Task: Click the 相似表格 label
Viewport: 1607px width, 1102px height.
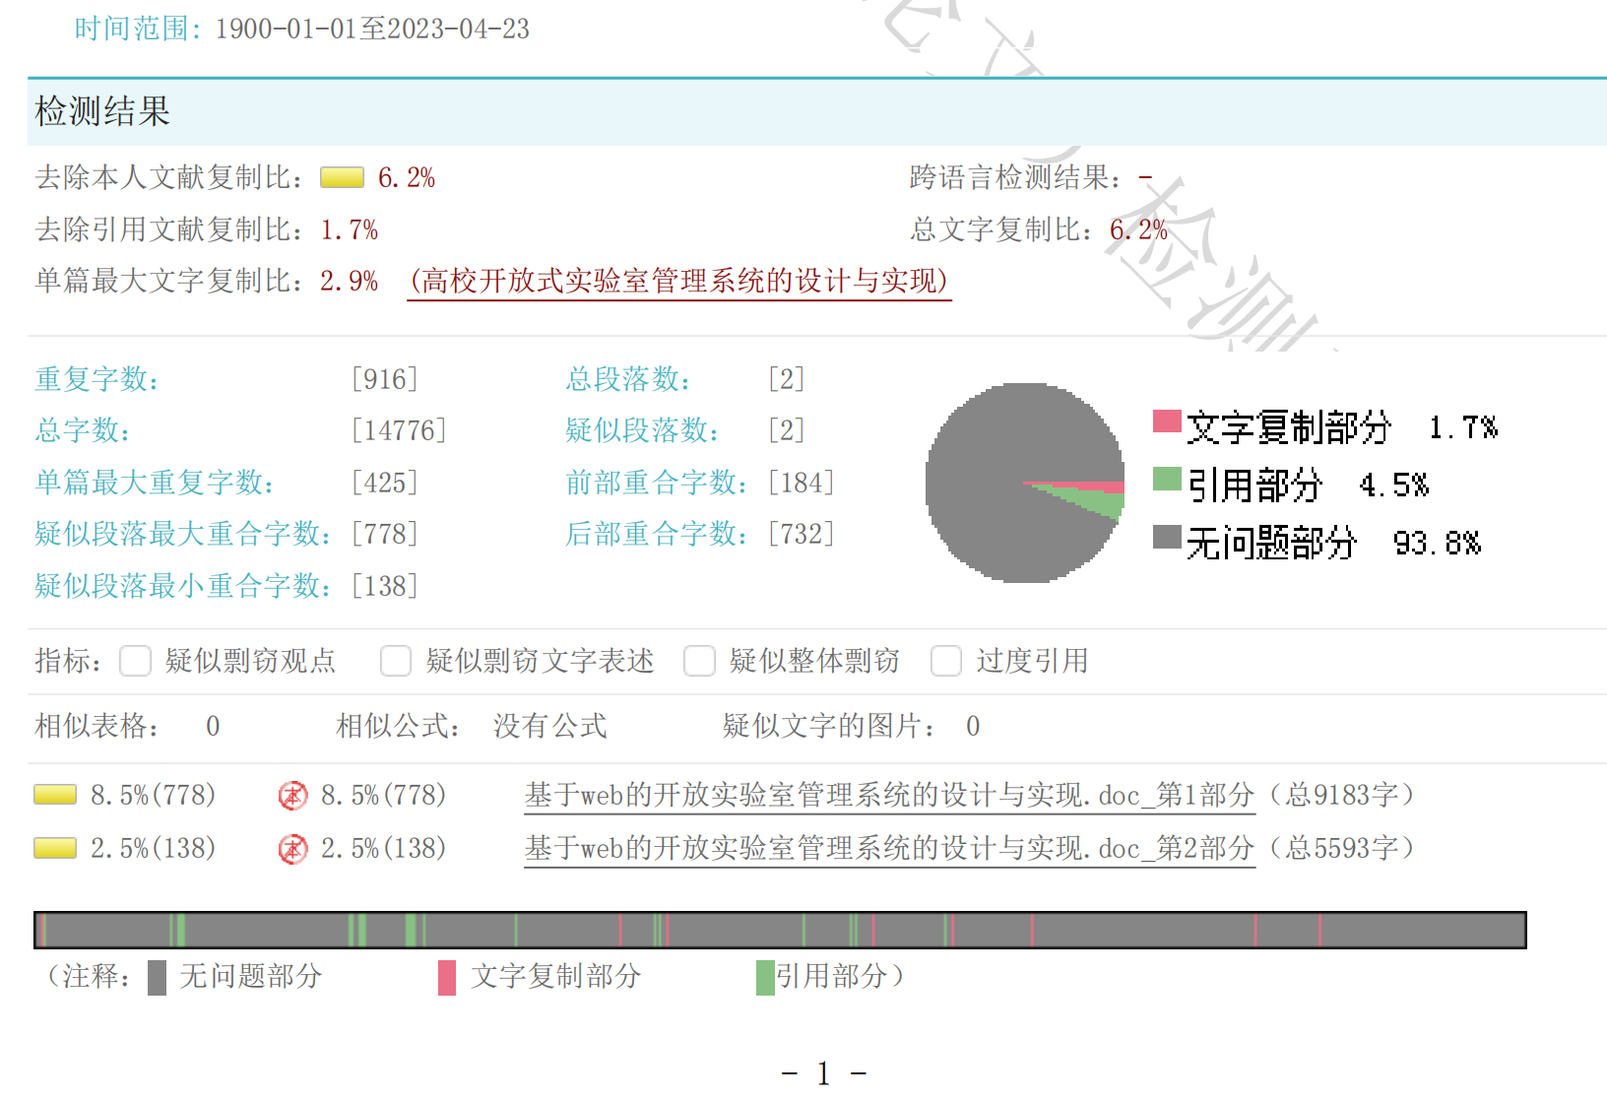Action: pos(96,726)
